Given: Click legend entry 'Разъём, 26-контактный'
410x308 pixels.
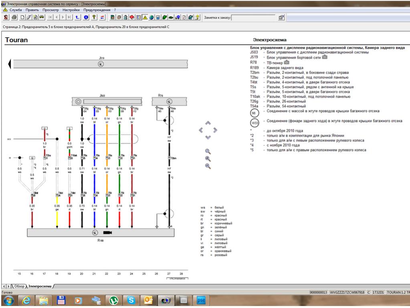Looking at the screenshot, I should (x=286, y=101).
